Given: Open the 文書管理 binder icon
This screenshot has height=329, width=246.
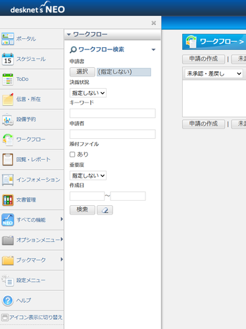Looking at the screenshot, I should pyautogui.click(x=8, y=200).
